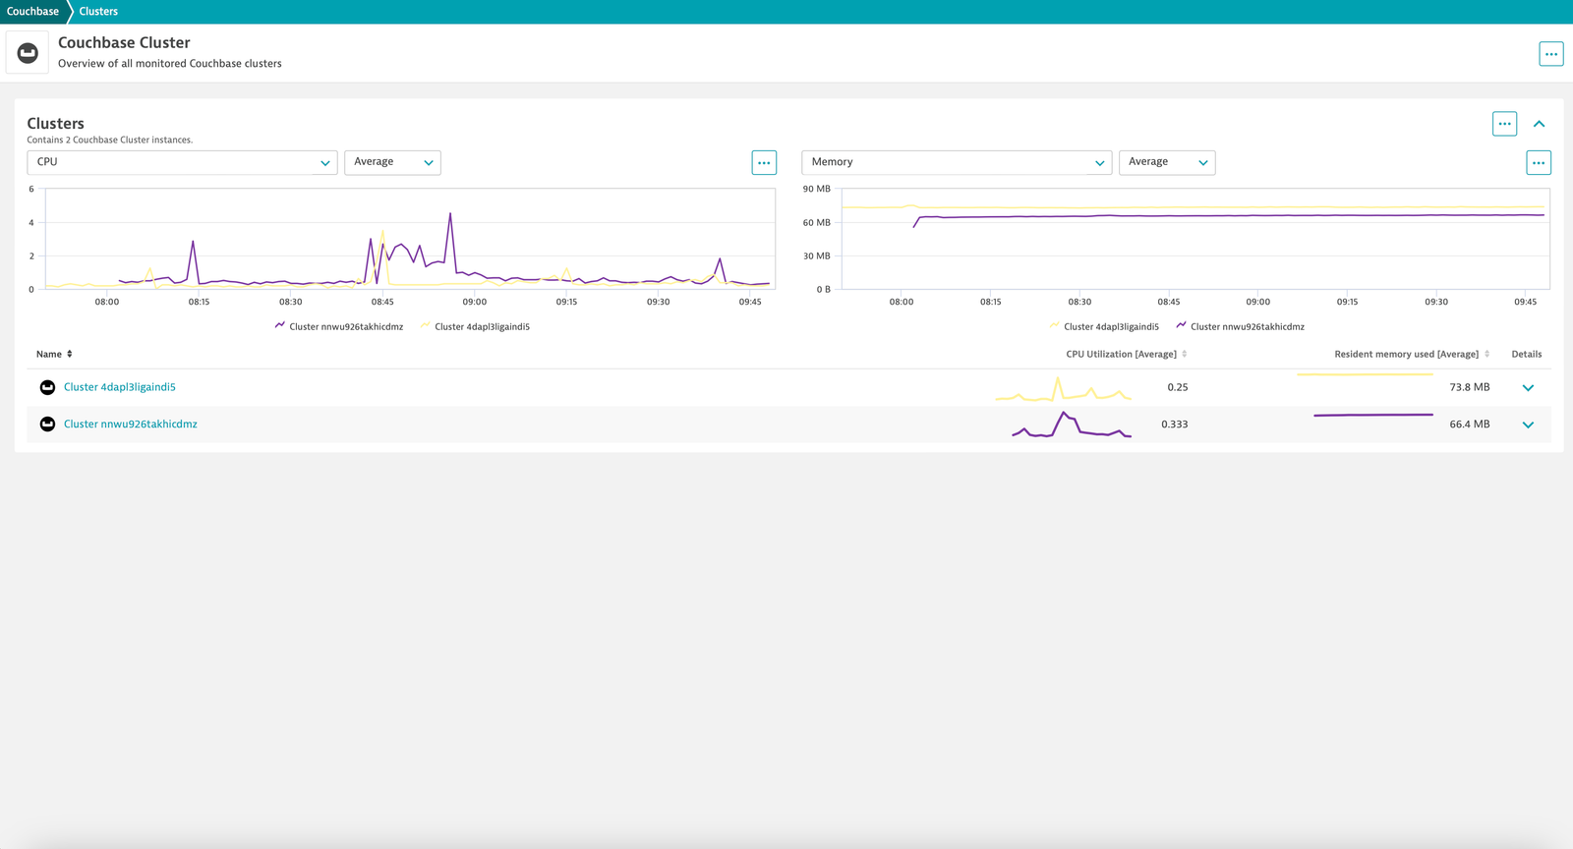This screenshot has width=1573, height=849.
Task: Open the CPU chart more-options menu
Action: point(764,163)
